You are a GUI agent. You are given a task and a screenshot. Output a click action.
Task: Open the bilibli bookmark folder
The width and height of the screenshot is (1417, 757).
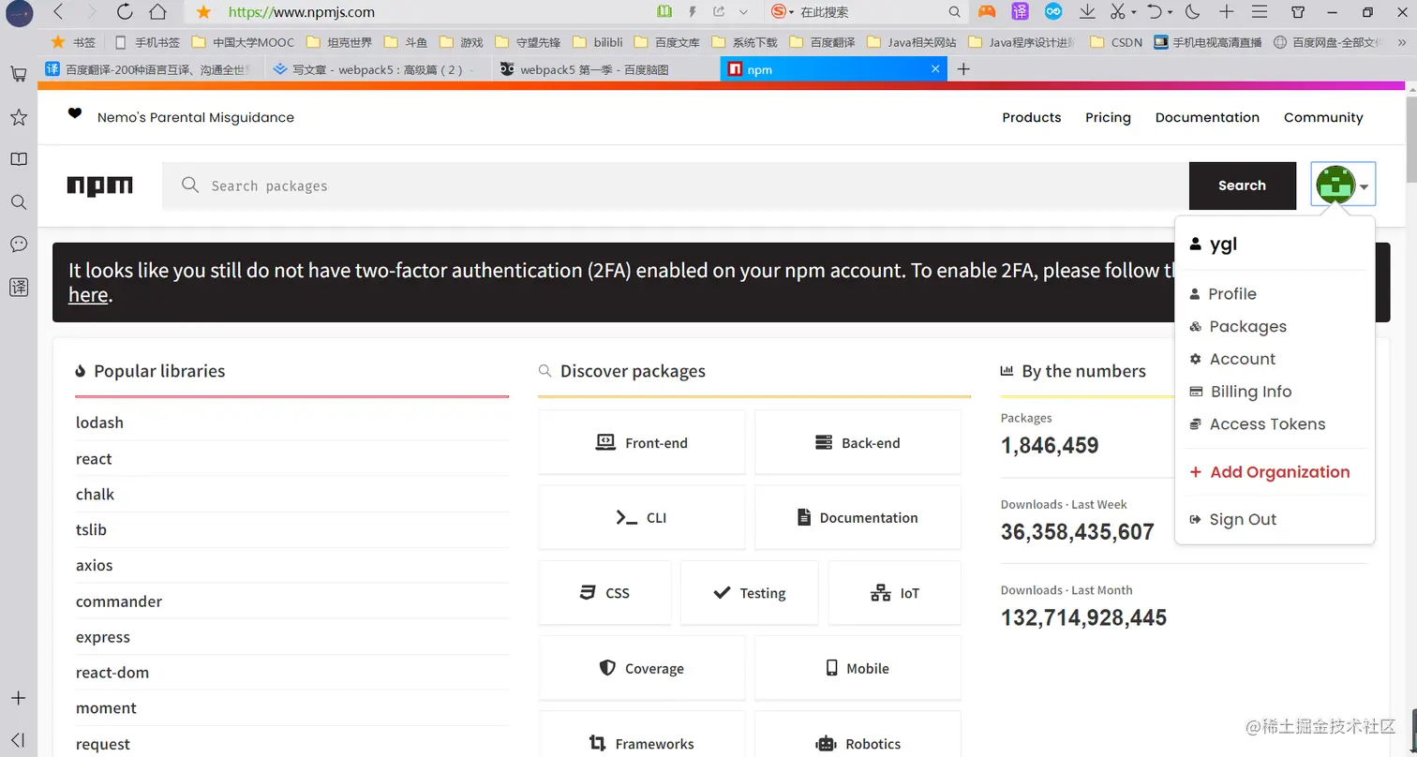pyautogui.click(x=597, y=42)
